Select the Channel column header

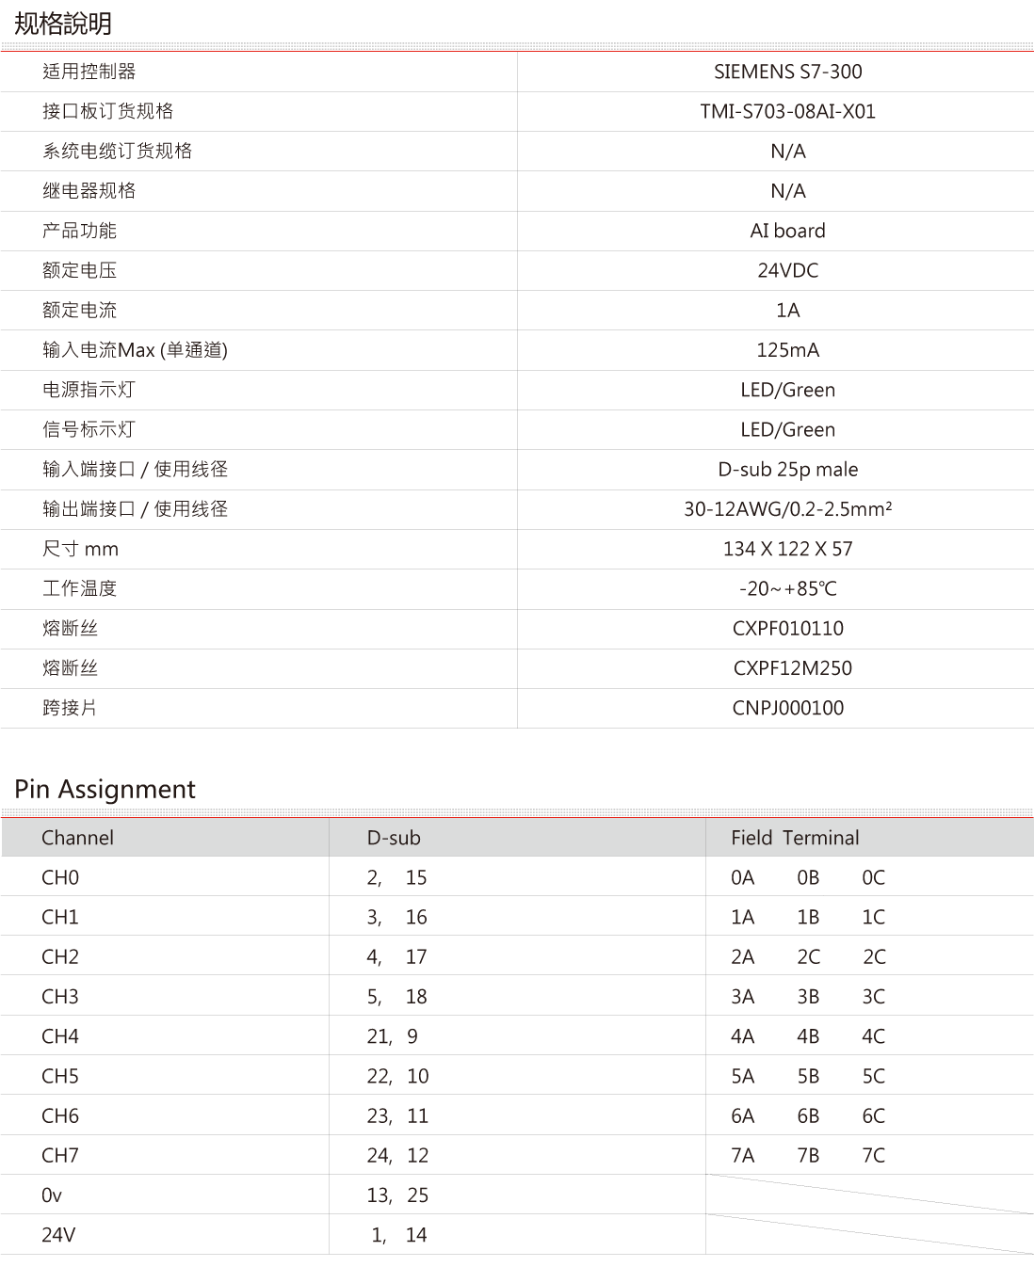[77, 838]
